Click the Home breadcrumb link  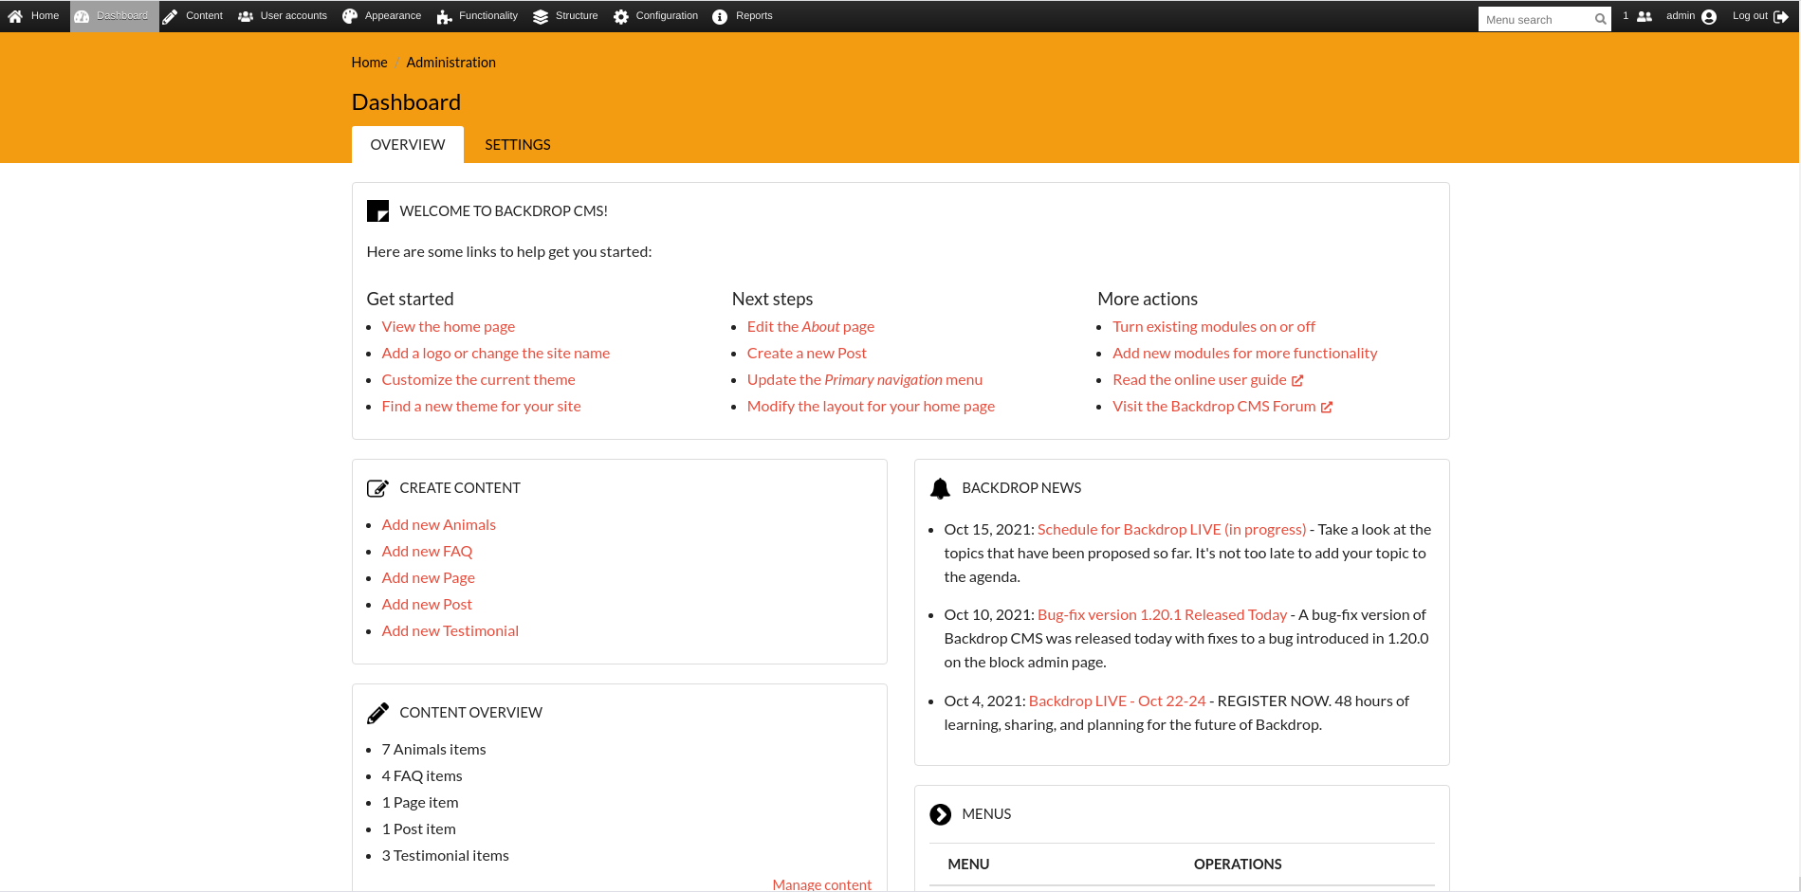coord(369,63)
